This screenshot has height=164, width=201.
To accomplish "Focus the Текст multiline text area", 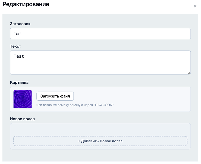I will tap(100, 62).
